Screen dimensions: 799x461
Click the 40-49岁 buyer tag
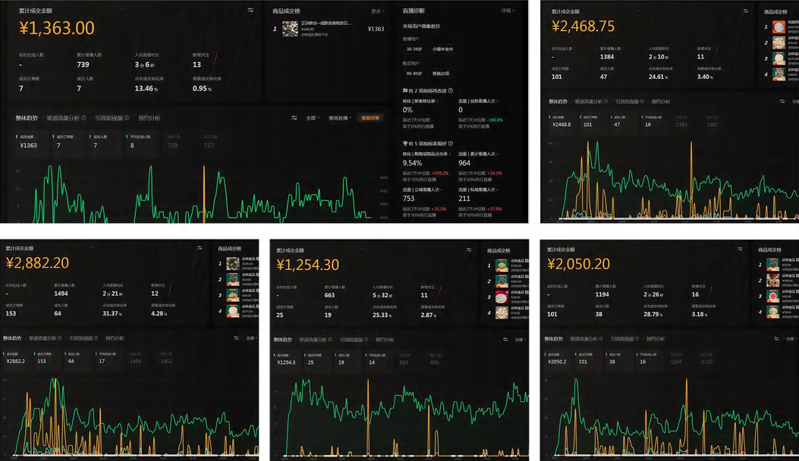pyautogui.click(x=414, y=74)
